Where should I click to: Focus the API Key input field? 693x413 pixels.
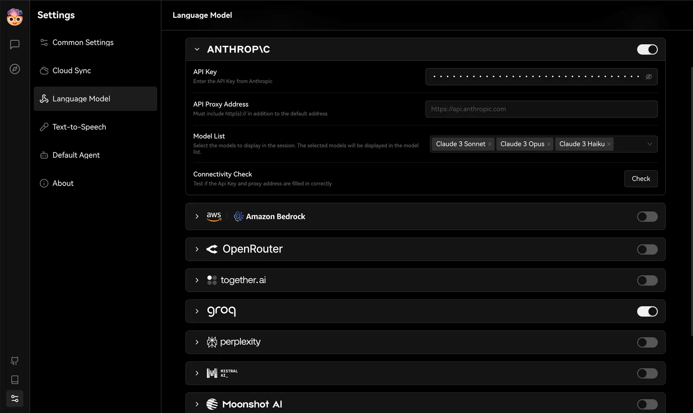pyautogui.click(x=541, y=77)
